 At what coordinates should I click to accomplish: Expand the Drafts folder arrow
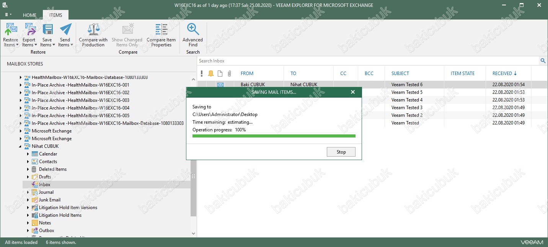pos(28,177)
